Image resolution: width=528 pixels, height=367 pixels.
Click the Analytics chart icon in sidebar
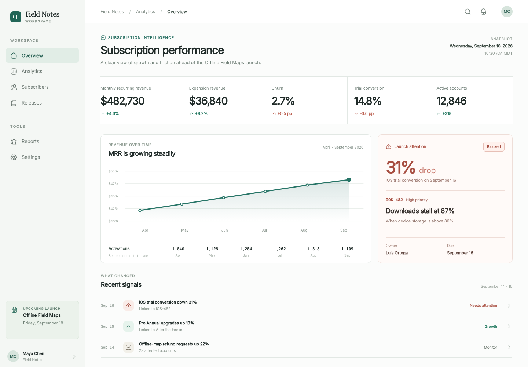(x=14, y=72)
